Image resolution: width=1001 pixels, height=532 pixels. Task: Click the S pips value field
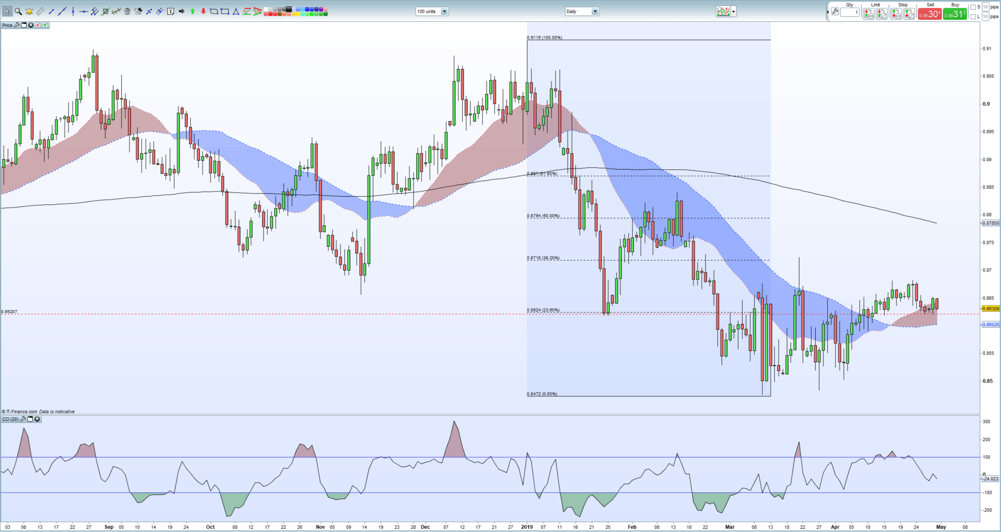tap(985, 7)
